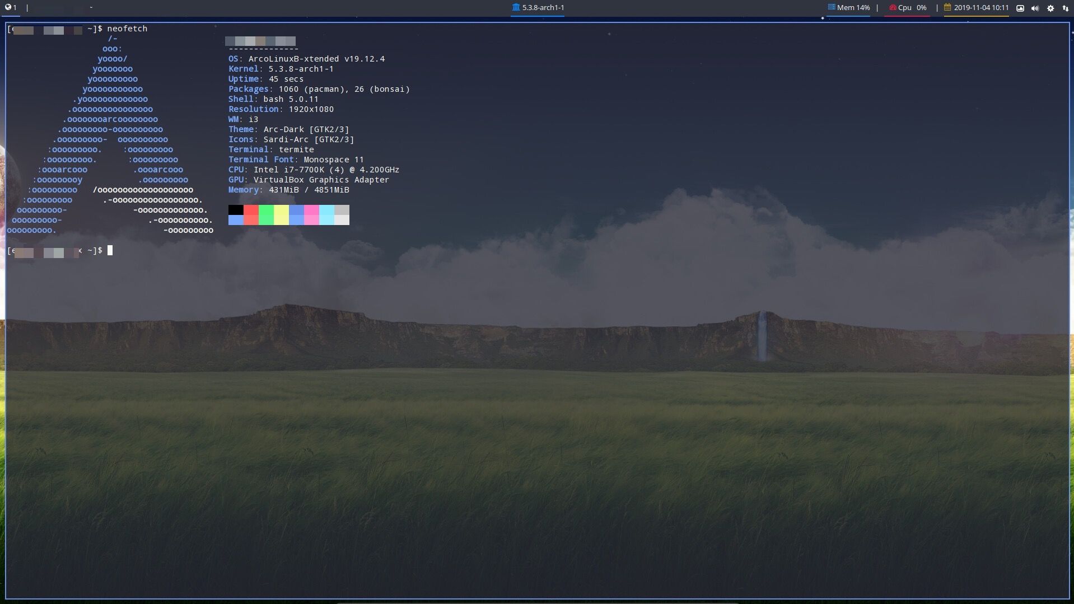
Task: Click the Kernel line in neofetch output
Action: coord(281,69)
